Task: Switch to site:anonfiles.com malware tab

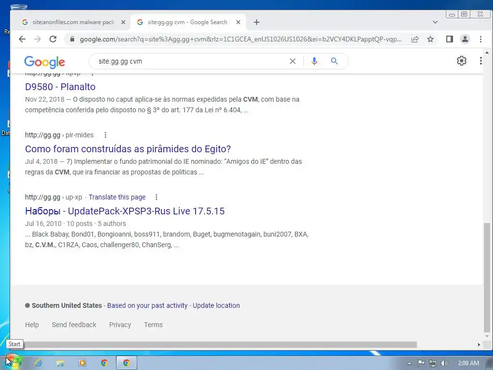Action: click(x=73, y=22)
